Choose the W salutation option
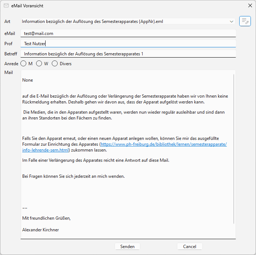The width and height of the screenshot is (256, 255). click(39, 64)
